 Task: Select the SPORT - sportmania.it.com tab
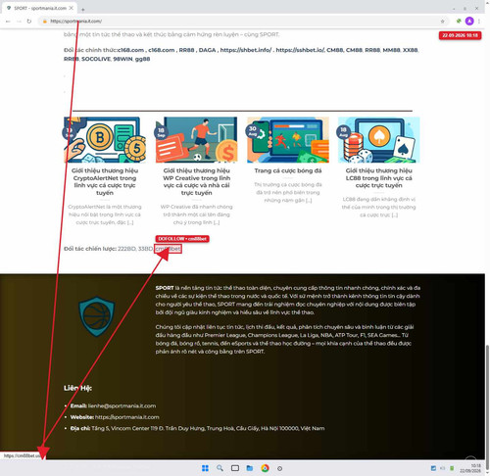(x=39, y=8)
